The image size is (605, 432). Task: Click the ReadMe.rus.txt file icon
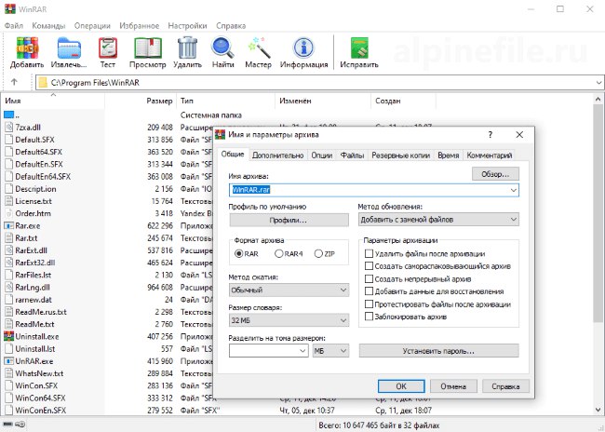[x=9, y=312]
